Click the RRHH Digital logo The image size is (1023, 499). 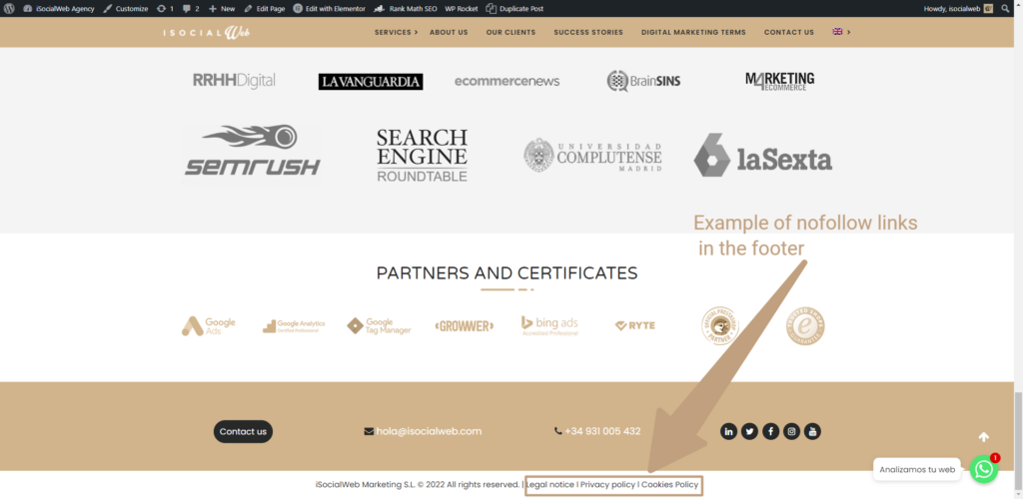tap(234, 81)
